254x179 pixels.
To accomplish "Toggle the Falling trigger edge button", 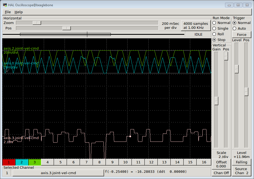I will (241, 162).
